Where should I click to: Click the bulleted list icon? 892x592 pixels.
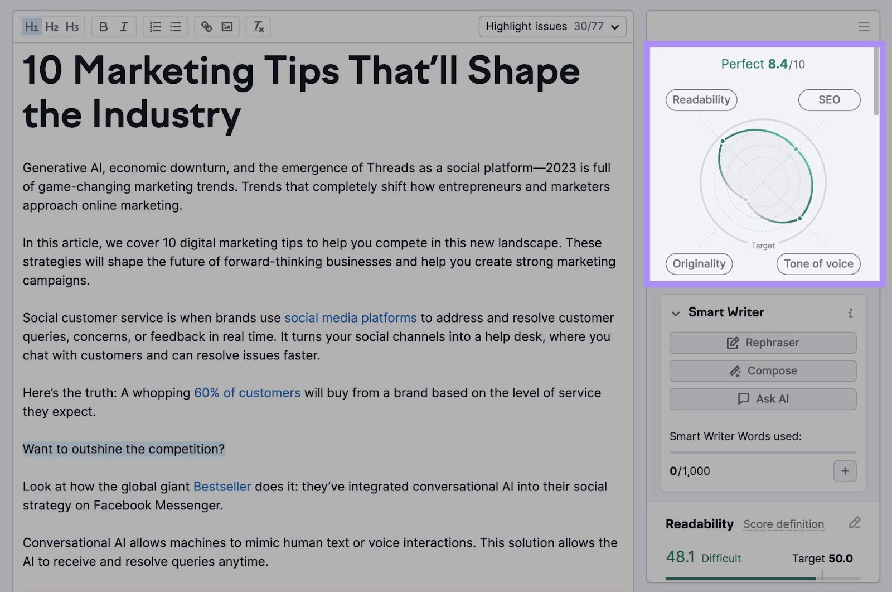pyautogui.click(x=174, y=26)
